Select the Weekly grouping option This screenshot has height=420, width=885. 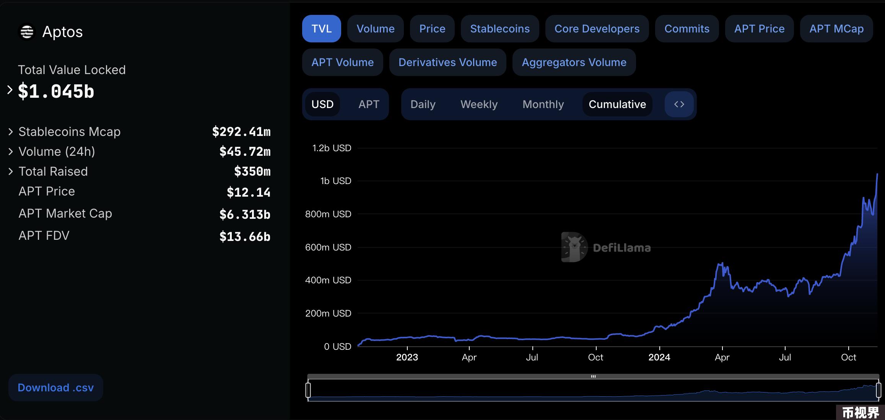point(479,104)
